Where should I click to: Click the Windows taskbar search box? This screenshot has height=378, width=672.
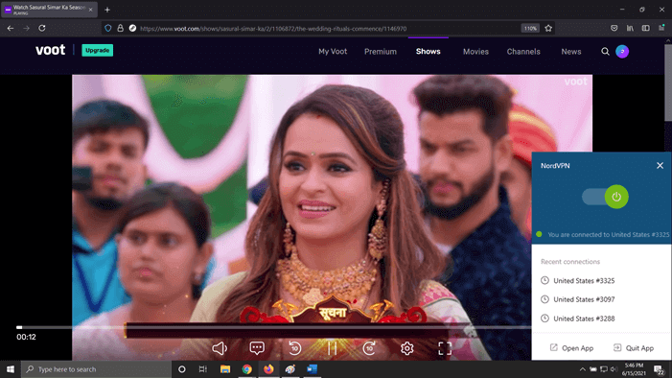pos(96,369)
